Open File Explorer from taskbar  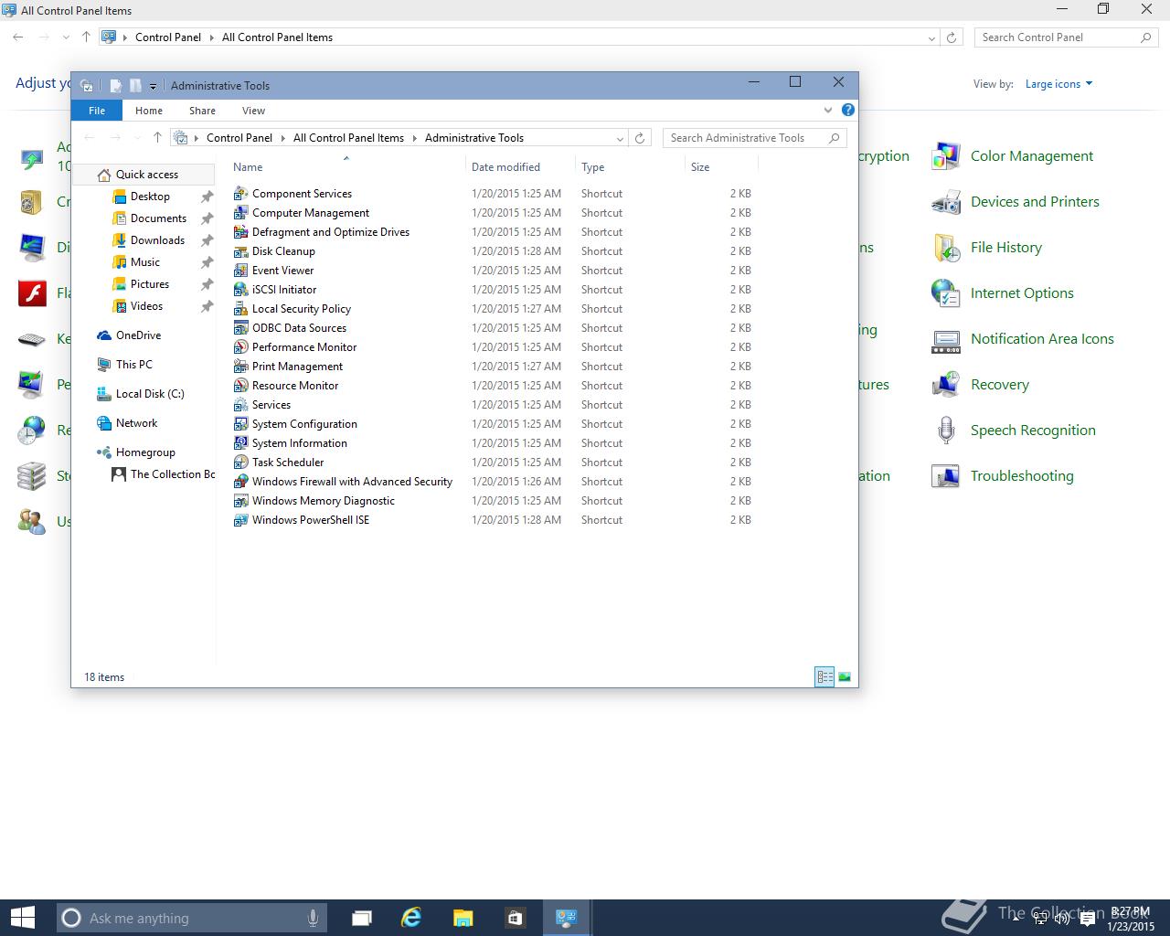coord(463,918)
